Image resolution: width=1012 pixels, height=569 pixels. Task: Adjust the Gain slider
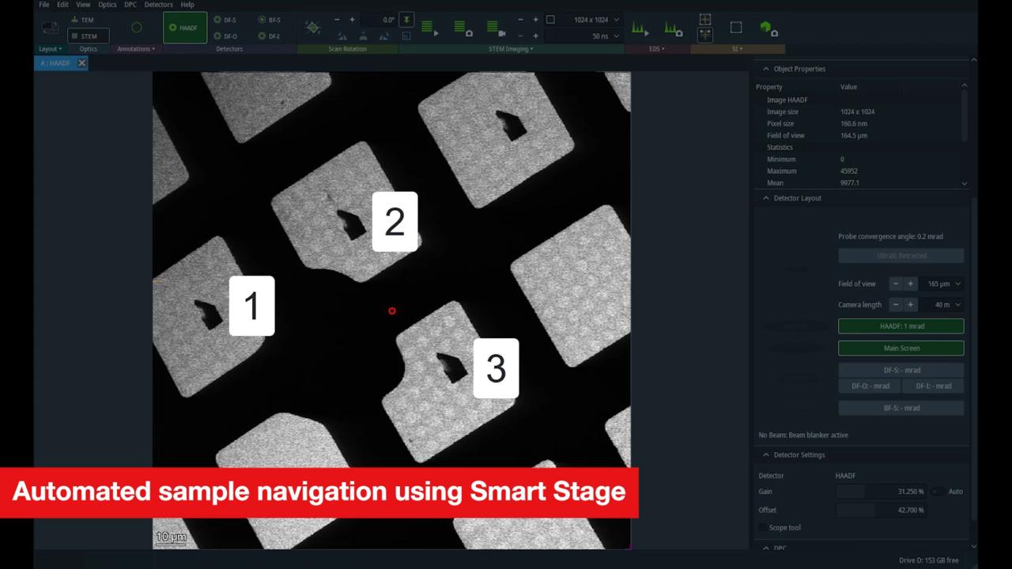coord(881,492)
